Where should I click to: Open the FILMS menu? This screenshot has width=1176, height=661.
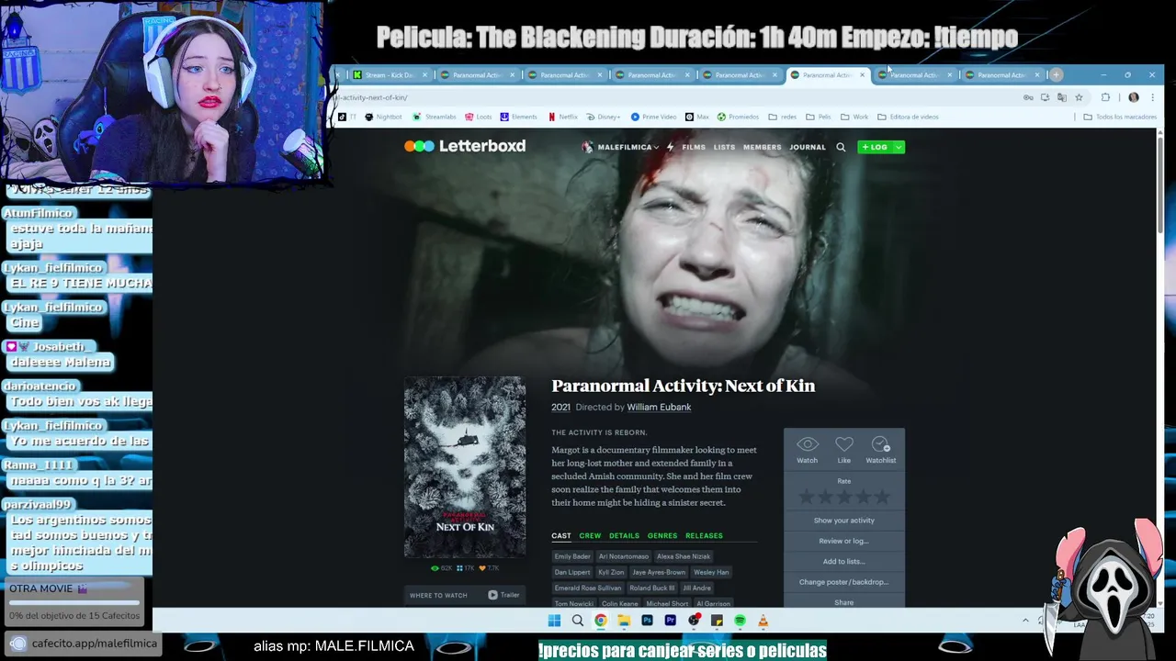(x=694, y=147)
